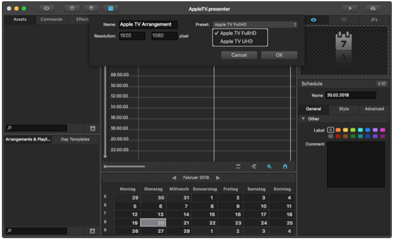Select the blue calendar schedule toolbar button
This screenshot has height=240, width=395.
point(110,8)
